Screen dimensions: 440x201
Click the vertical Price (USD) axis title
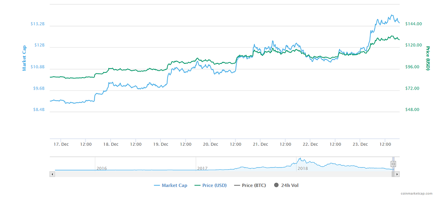click(x=428, y=58)
